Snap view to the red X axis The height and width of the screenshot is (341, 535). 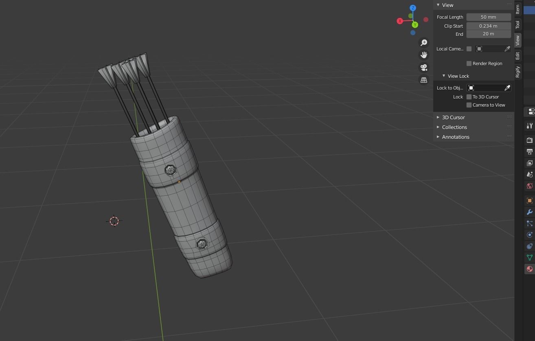(x=400, y=21)
